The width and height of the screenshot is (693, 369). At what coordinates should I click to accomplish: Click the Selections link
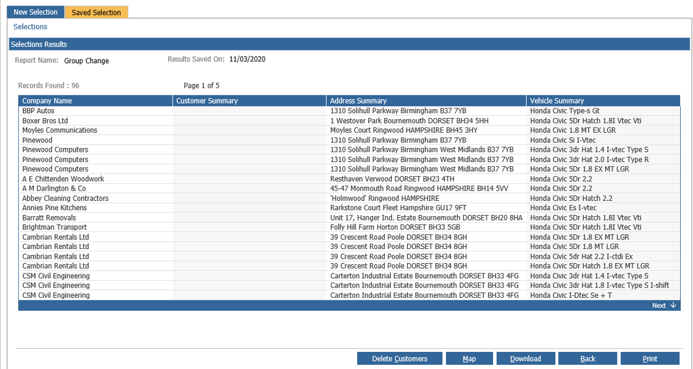[30, 26]
